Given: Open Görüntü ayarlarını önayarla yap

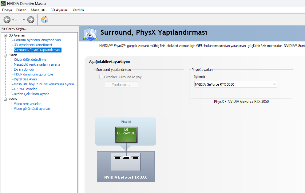Looking at the screenshot, I should tap(37, 40).
